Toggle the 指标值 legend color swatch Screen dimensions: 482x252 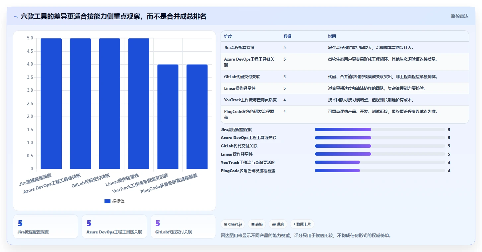coord(107,201)
